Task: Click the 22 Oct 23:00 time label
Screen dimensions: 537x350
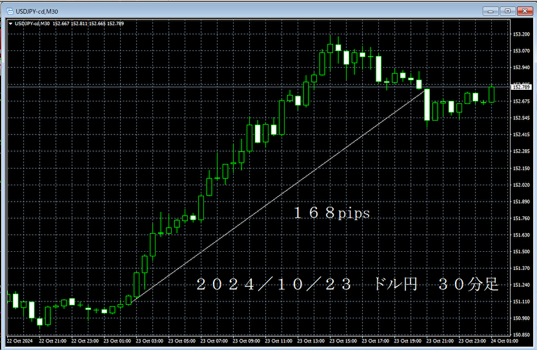Action: 85,341
